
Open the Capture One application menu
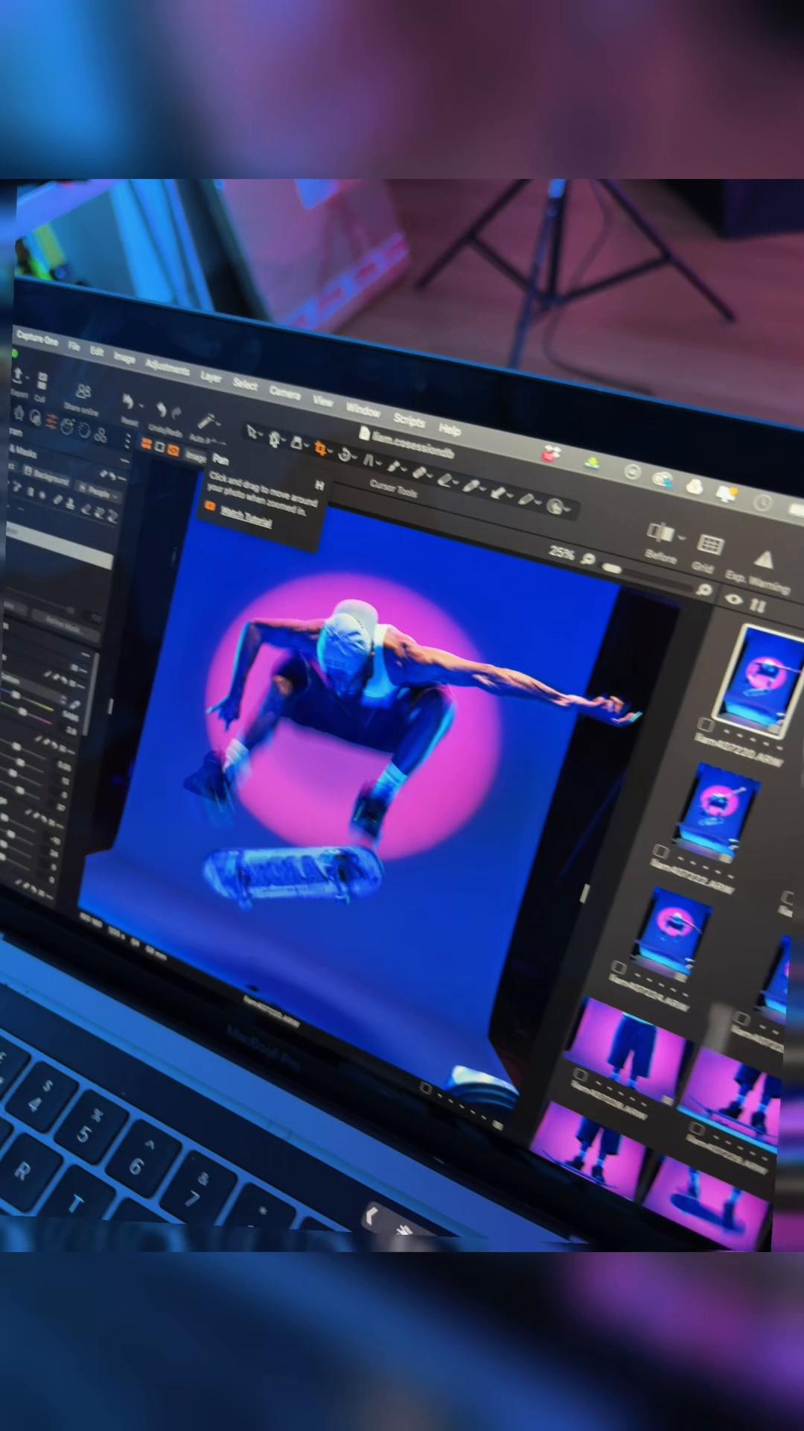[37, 339]
